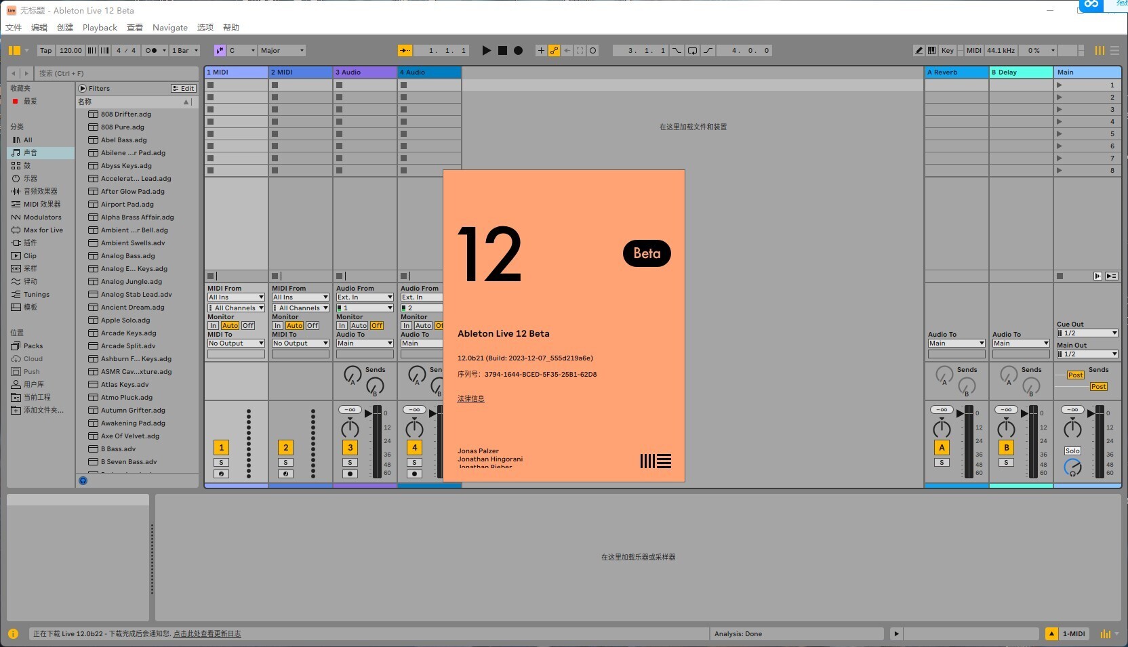Click the Tap tempo button
Viewport: 1128px width, 647px height.
point(45,50)
